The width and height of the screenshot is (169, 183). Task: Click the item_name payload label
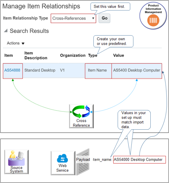(102, 160)
